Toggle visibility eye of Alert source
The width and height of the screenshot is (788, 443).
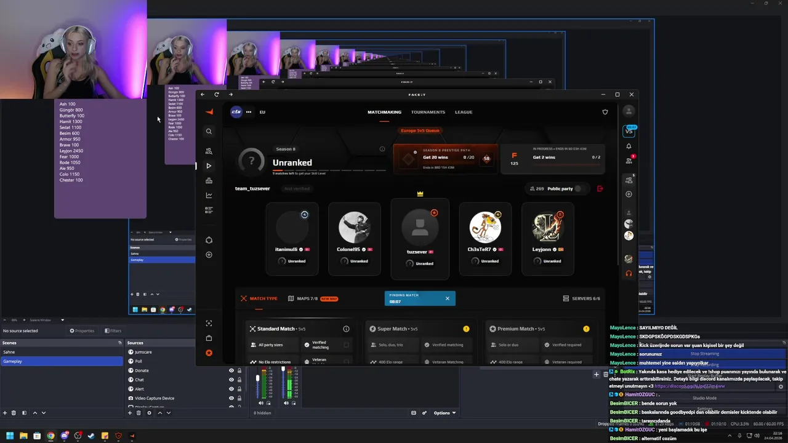pyautogui.click(x=231, y=389)
